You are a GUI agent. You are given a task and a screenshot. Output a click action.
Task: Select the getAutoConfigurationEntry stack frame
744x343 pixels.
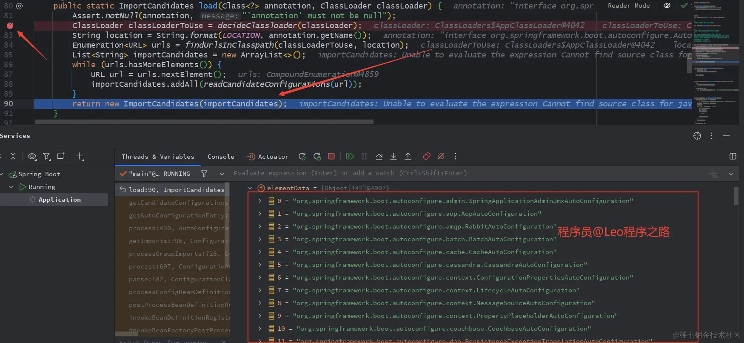click(x=172, y=215)
